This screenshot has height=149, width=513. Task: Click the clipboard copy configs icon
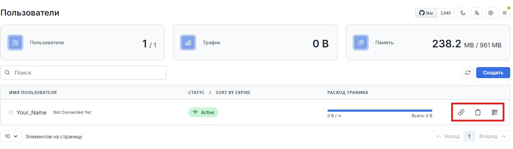(478, 112)
